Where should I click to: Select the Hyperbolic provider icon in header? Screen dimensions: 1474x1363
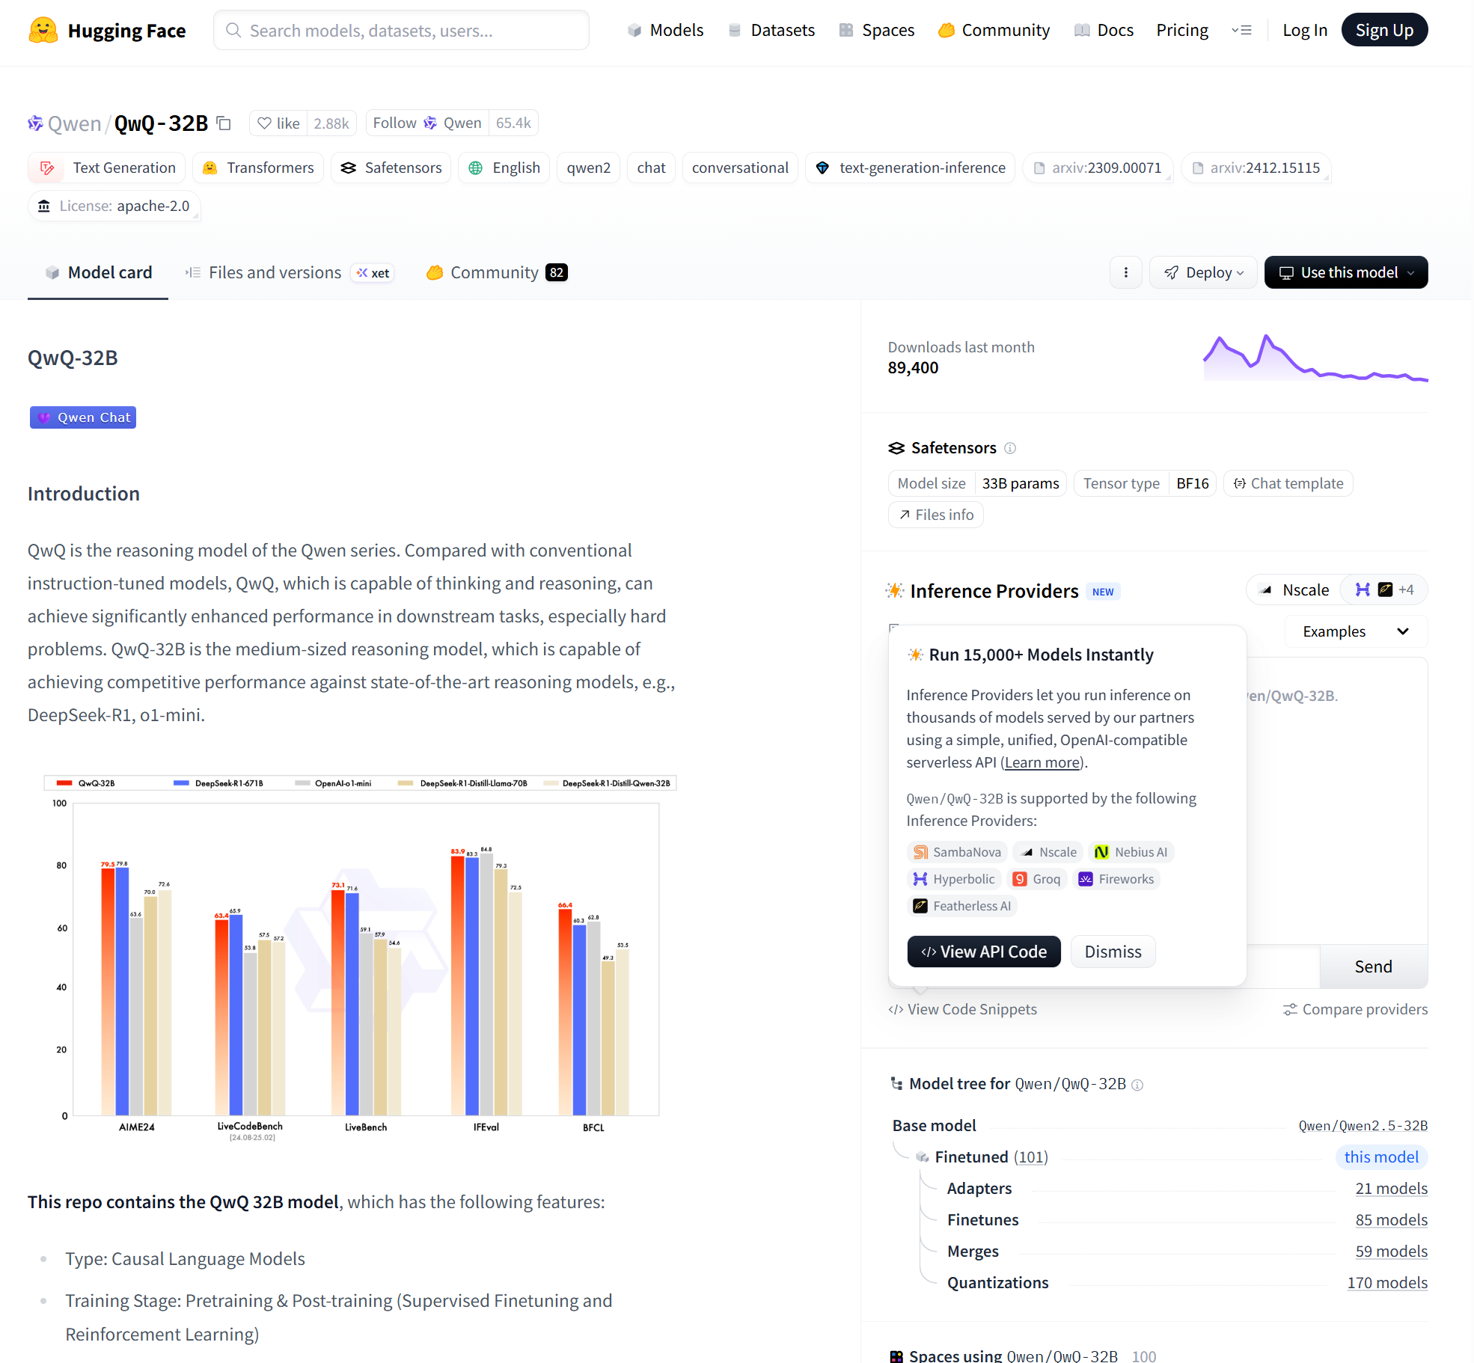[x=1363, y=589]
